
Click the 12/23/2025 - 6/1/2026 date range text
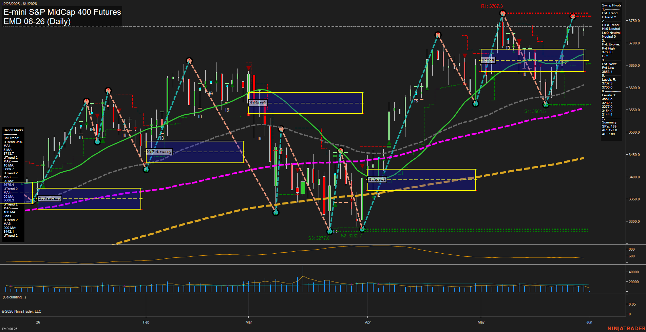(19, 4)
